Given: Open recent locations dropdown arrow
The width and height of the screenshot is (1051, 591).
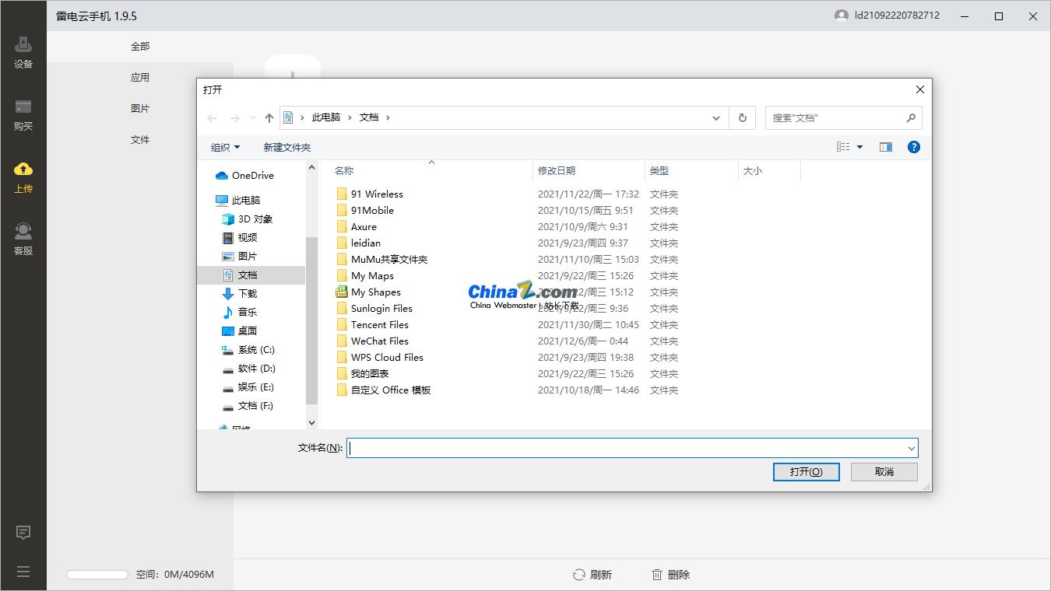Looking at the screenshot, I should (253, 118).
